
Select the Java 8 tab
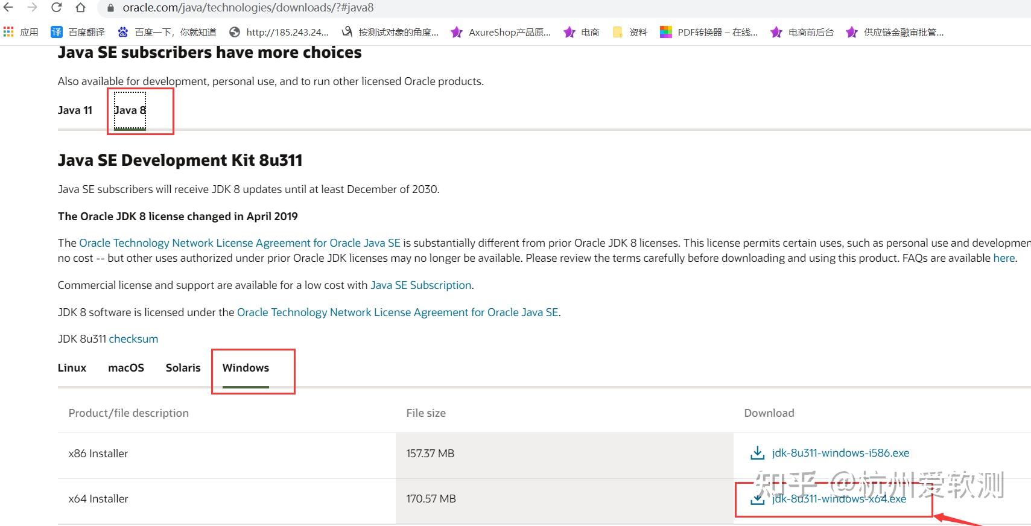pyautogui.click(x=130, y=110)
